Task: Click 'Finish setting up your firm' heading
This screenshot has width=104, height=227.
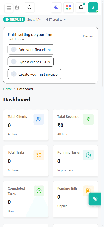Action: click(x=30, y=35)
